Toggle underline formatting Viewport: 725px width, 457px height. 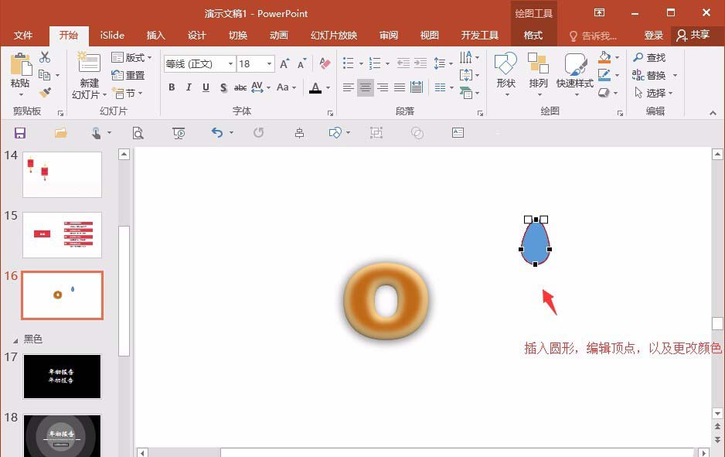[x=204, y=87]
